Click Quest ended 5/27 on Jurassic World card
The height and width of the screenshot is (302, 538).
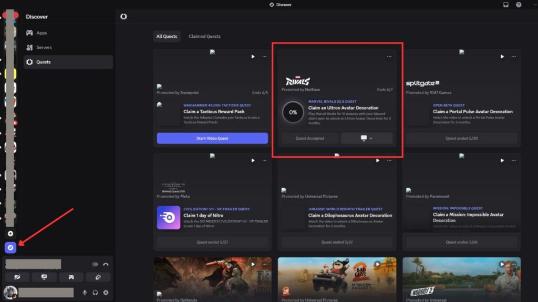click(x=337, y=242)
